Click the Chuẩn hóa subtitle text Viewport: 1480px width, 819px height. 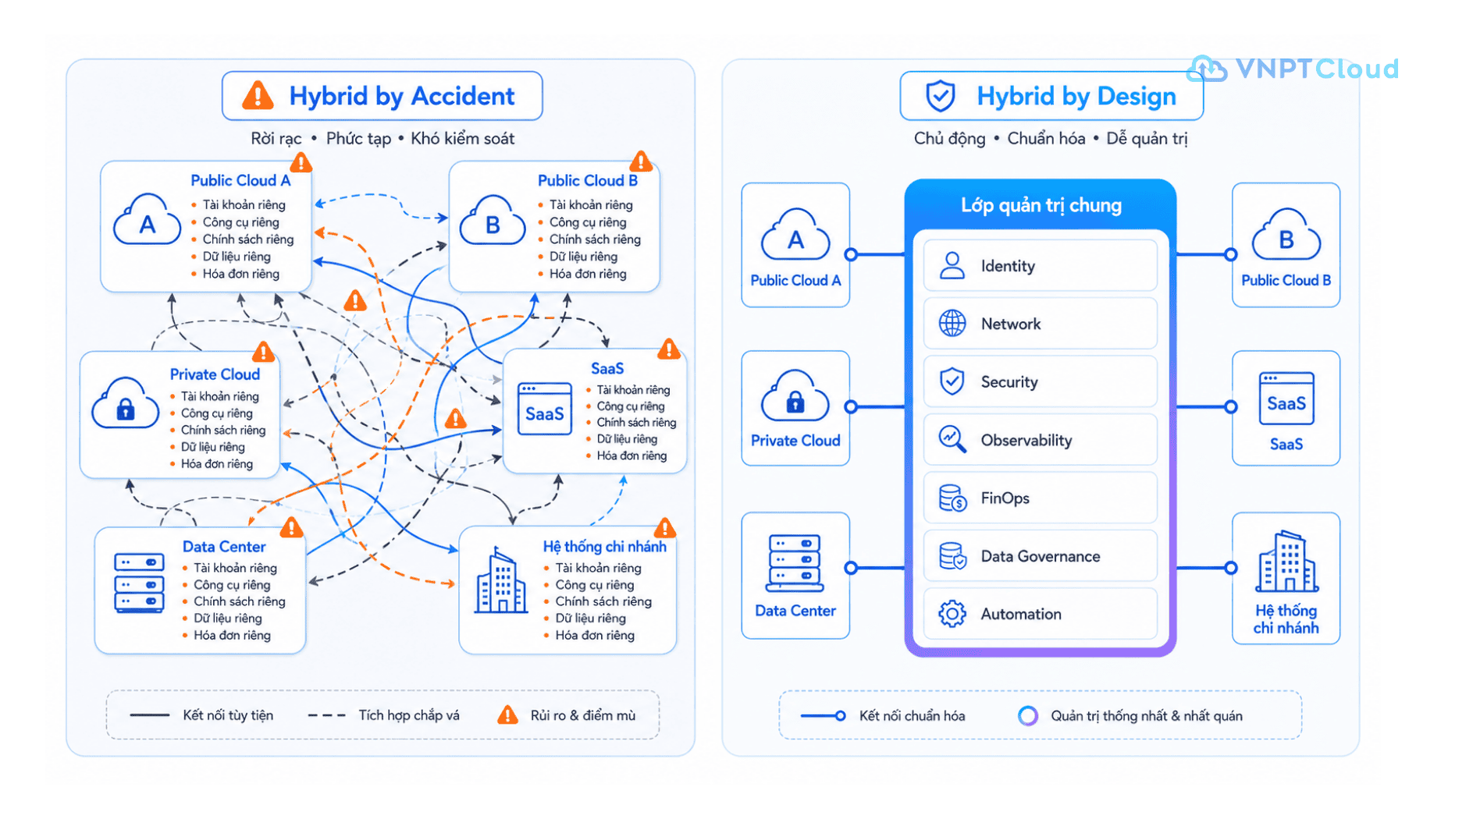[x=1046, y=139]
